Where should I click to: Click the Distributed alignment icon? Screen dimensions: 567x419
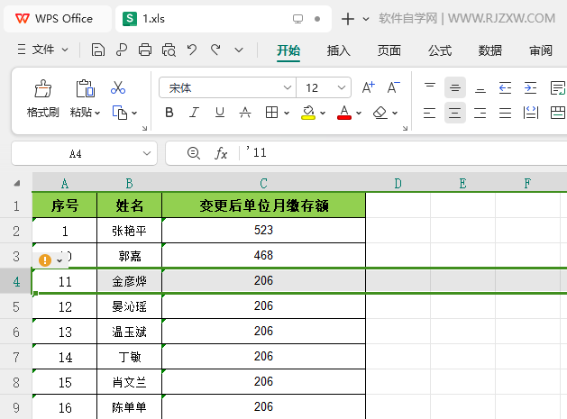[530, 113]
